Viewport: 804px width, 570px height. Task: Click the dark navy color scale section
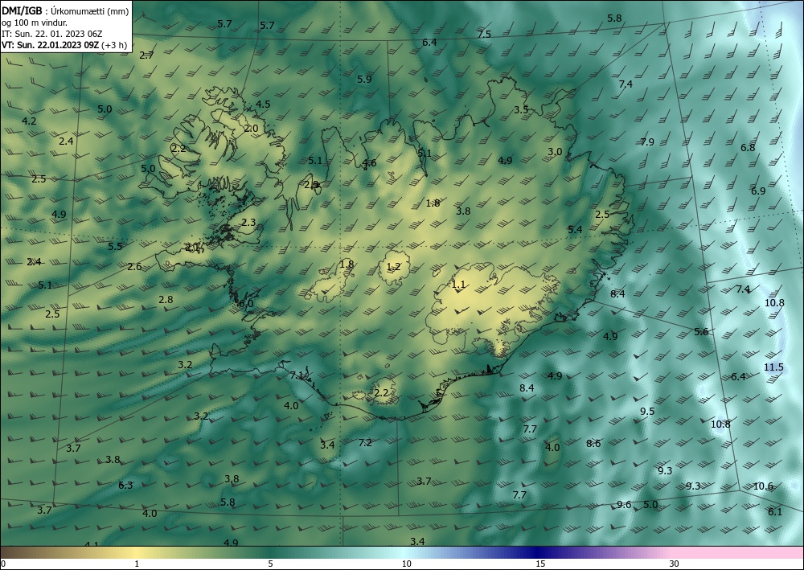(x=537, y=552)
